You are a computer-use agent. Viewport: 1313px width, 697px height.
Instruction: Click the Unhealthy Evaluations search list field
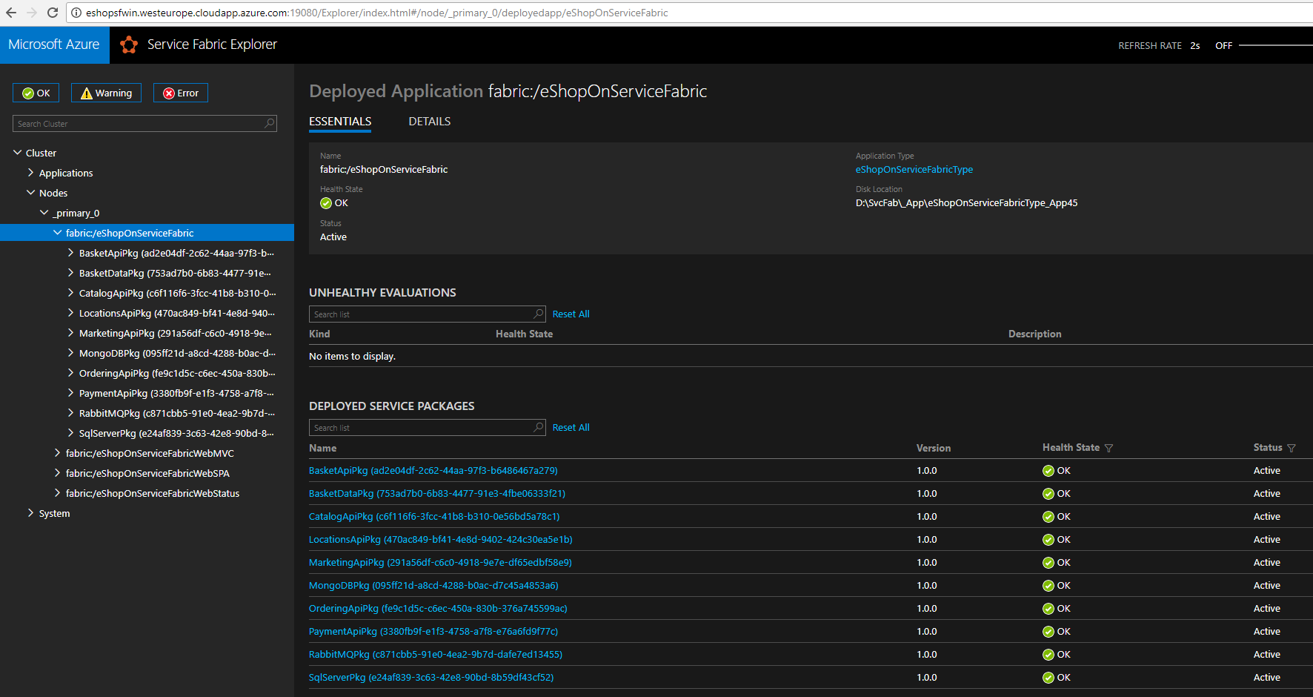(420, 314)
